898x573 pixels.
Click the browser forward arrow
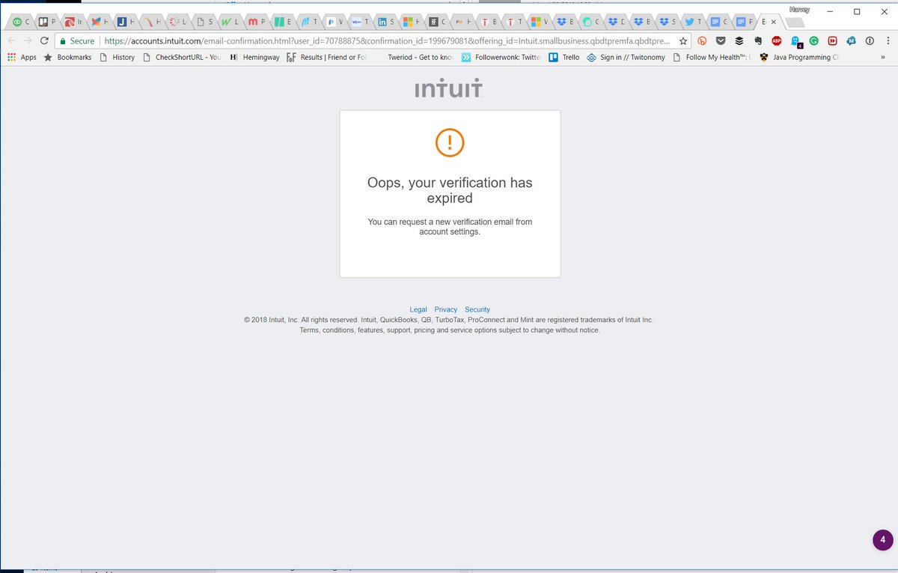pyautogui.click(x=28, y=41)
